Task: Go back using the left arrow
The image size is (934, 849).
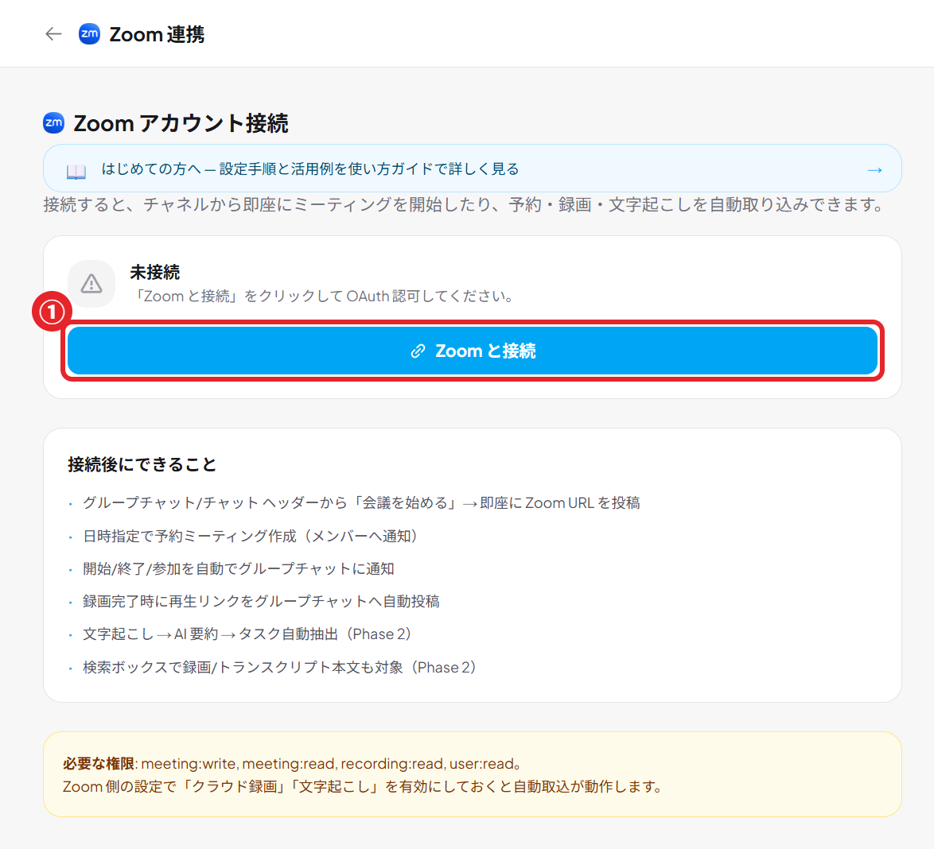Action: tap(53, 34)
